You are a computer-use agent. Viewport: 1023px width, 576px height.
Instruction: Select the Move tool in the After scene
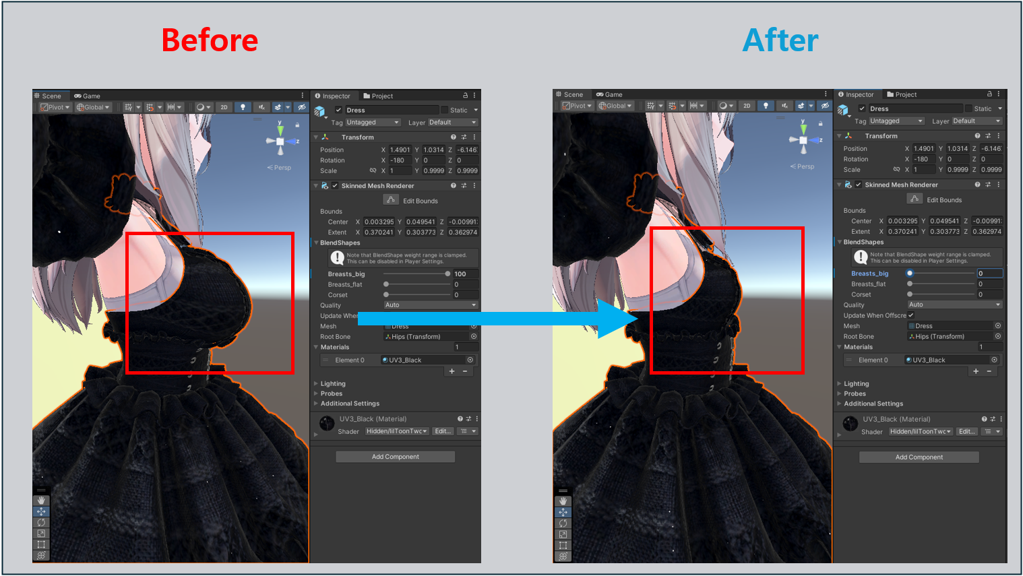tap(563, 513)
